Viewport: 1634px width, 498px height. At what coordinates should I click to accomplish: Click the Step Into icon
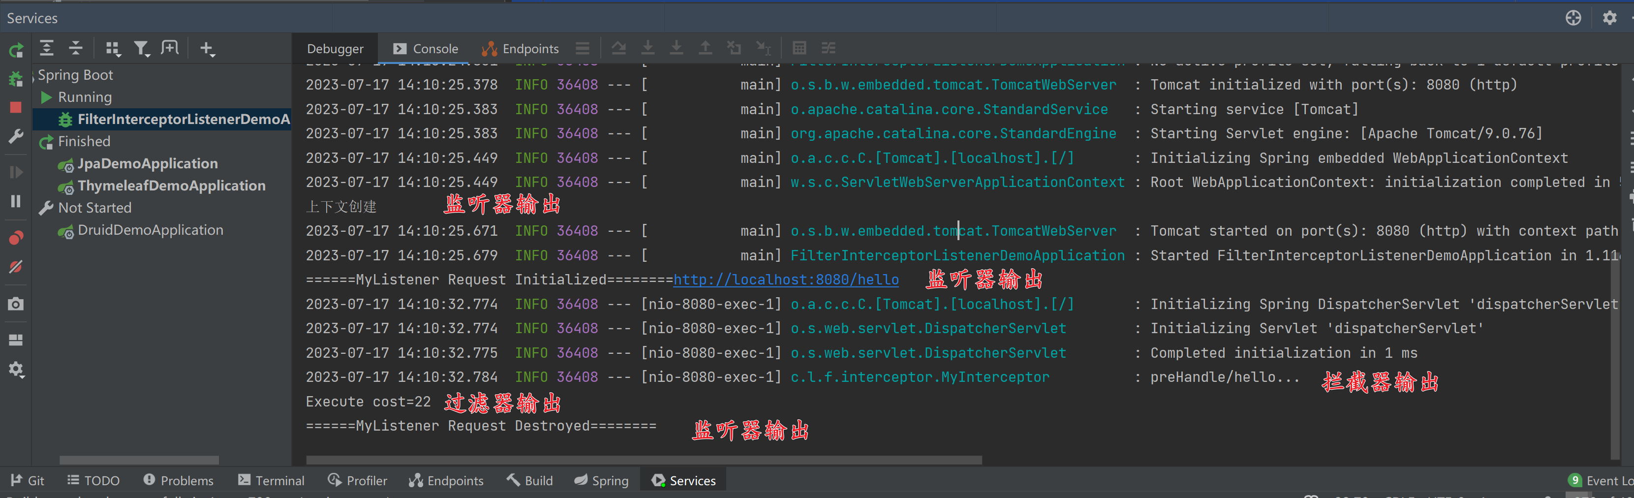(677, 48)
